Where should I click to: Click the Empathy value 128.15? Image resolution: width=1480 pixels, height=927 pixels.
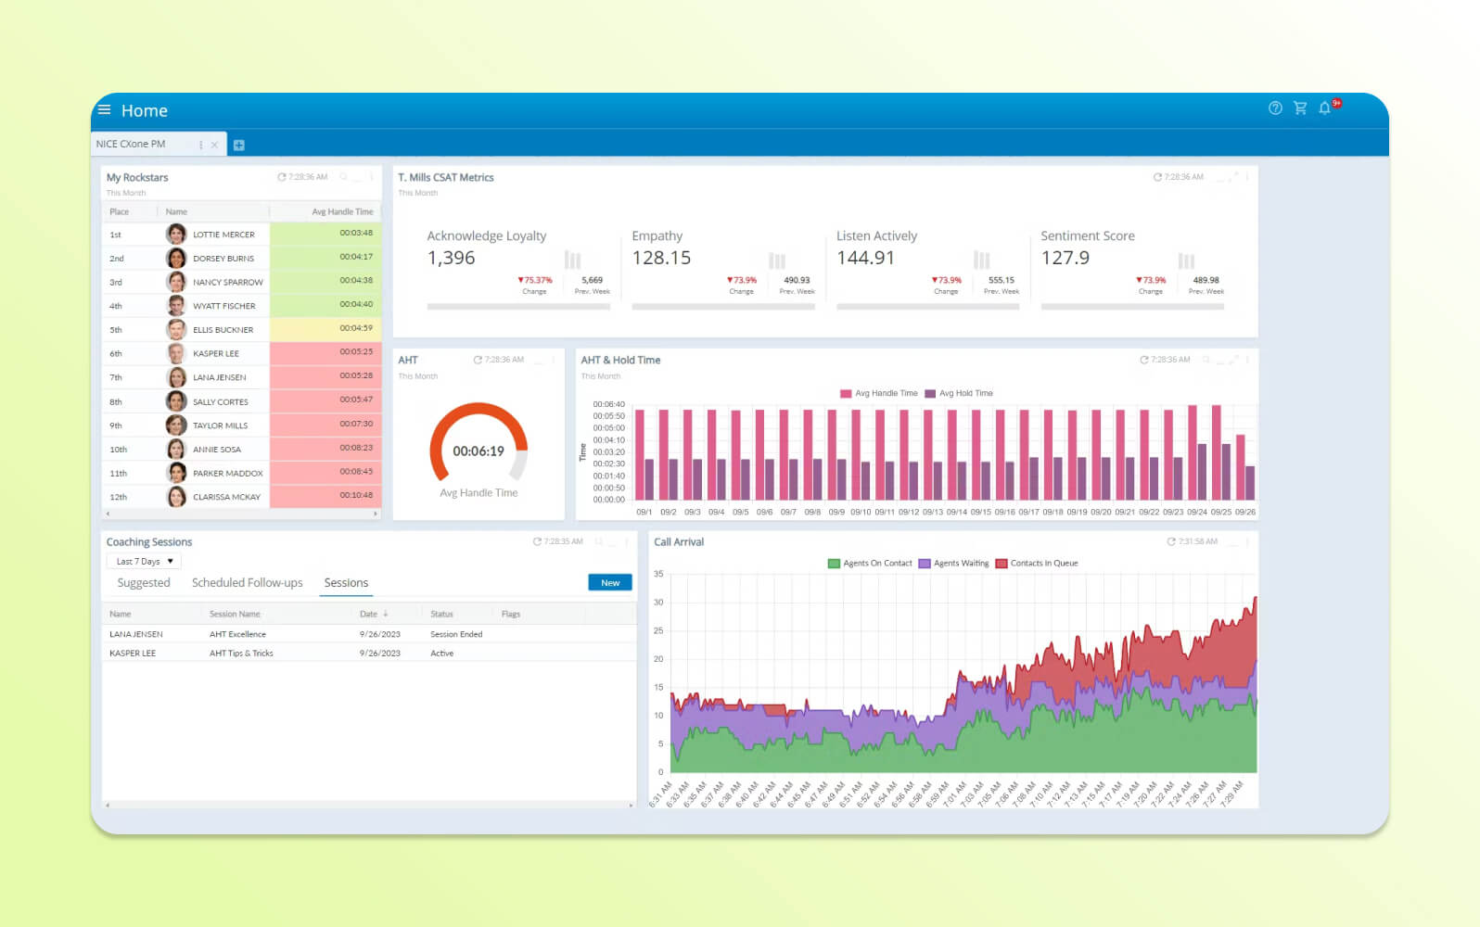pyautogui.click(x=661, y=258)
